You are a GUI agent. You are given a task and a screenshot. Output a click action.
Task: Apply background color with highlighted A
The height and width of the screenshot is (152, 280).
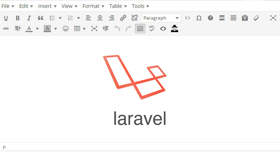47,29
